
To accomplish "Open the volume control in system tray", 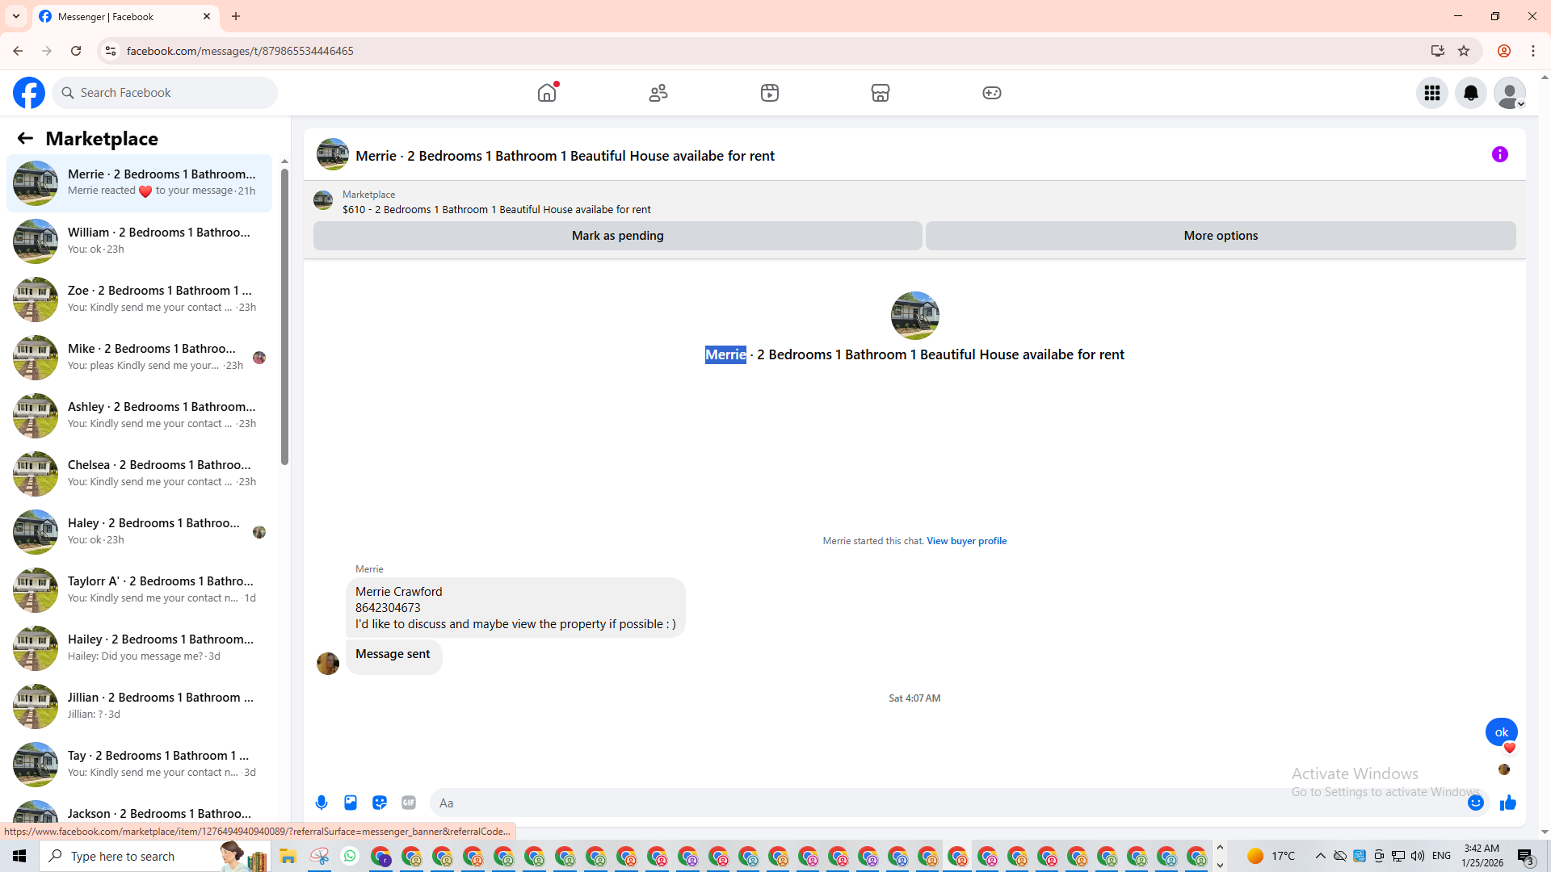I will coord(1418,856).
